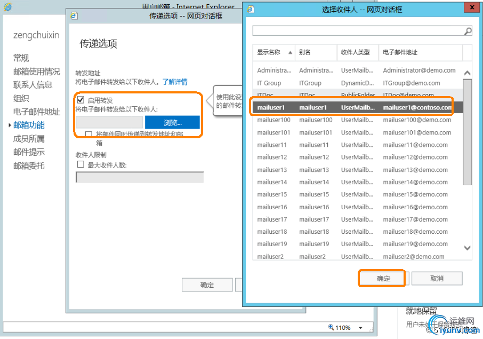The image size is (483, 339).
Task: Sort by 别名 column header
Action: tap(316, 52)
